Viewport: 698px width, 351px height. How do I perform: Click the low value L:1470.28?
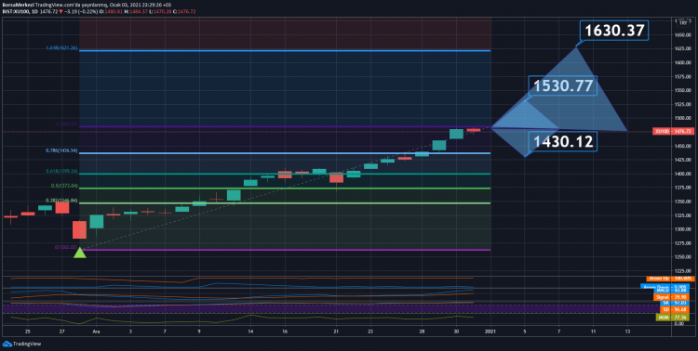pyautogui.click(x=161, y=11)
